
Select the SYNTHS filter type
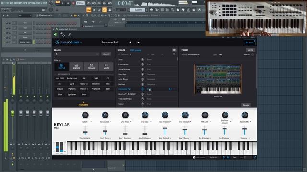pos(62,66)
